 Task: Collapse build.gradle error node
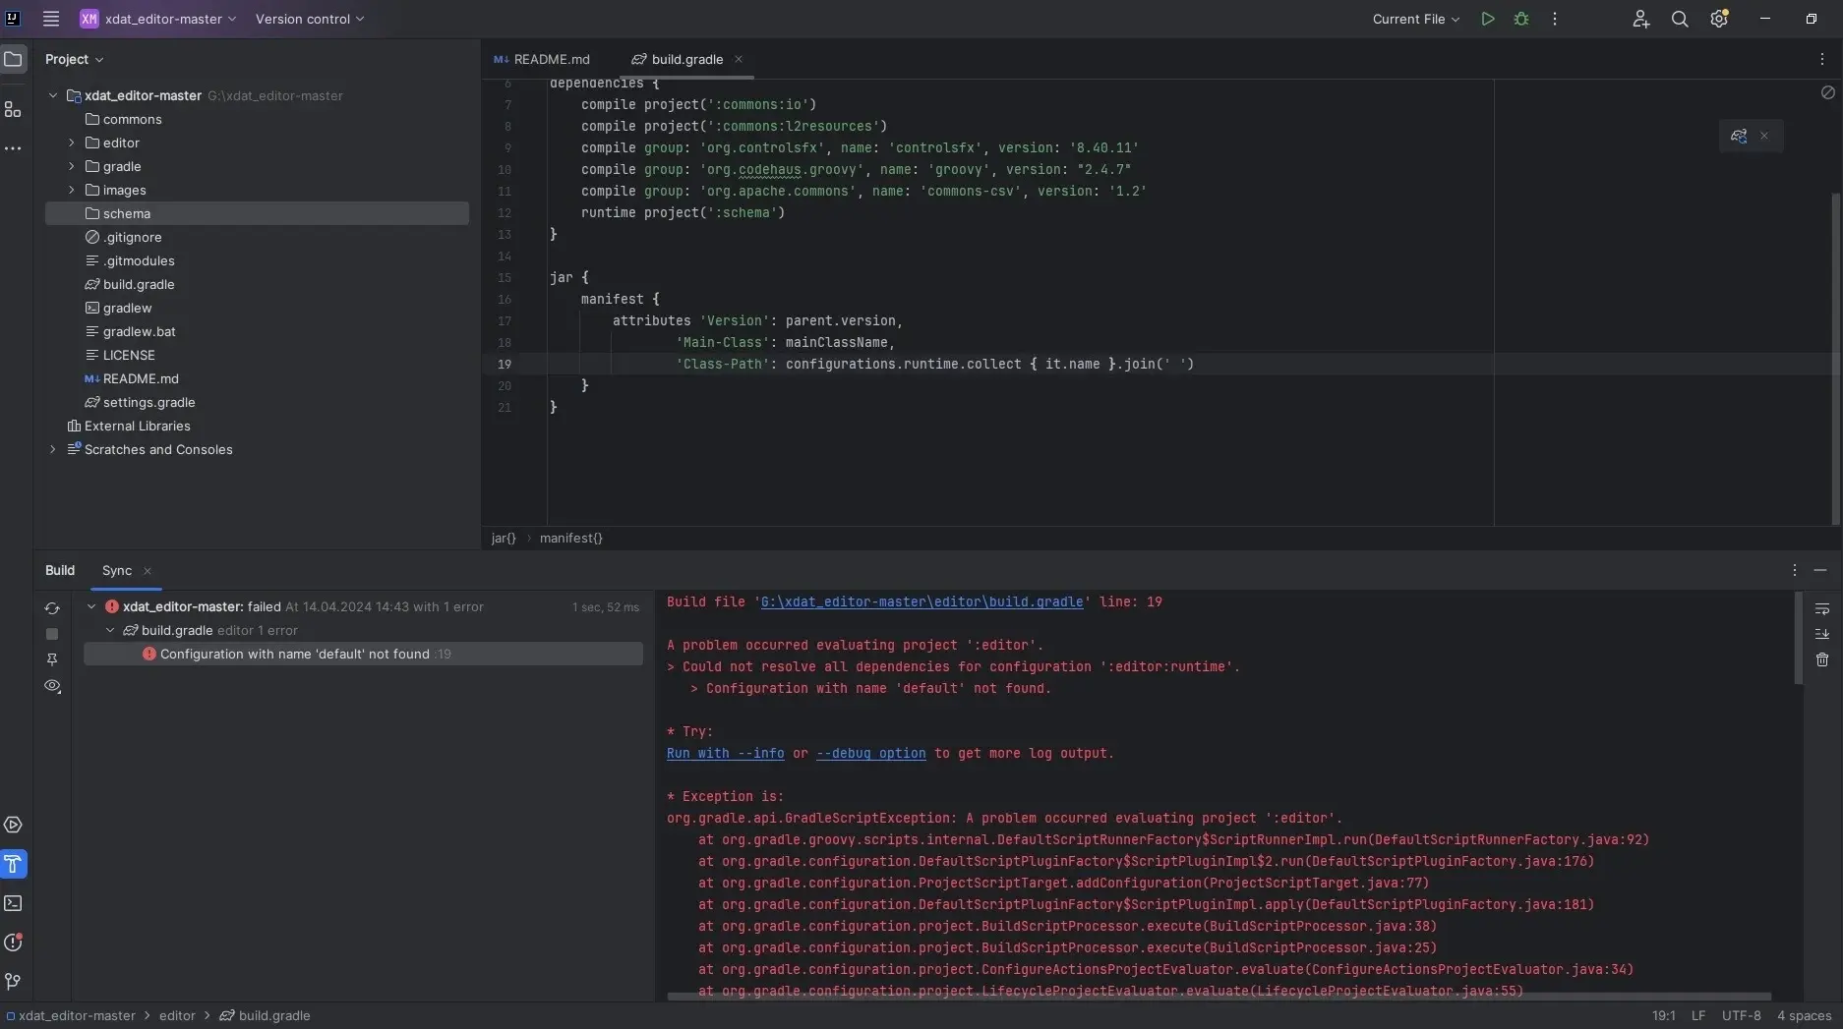click(110, 630)
